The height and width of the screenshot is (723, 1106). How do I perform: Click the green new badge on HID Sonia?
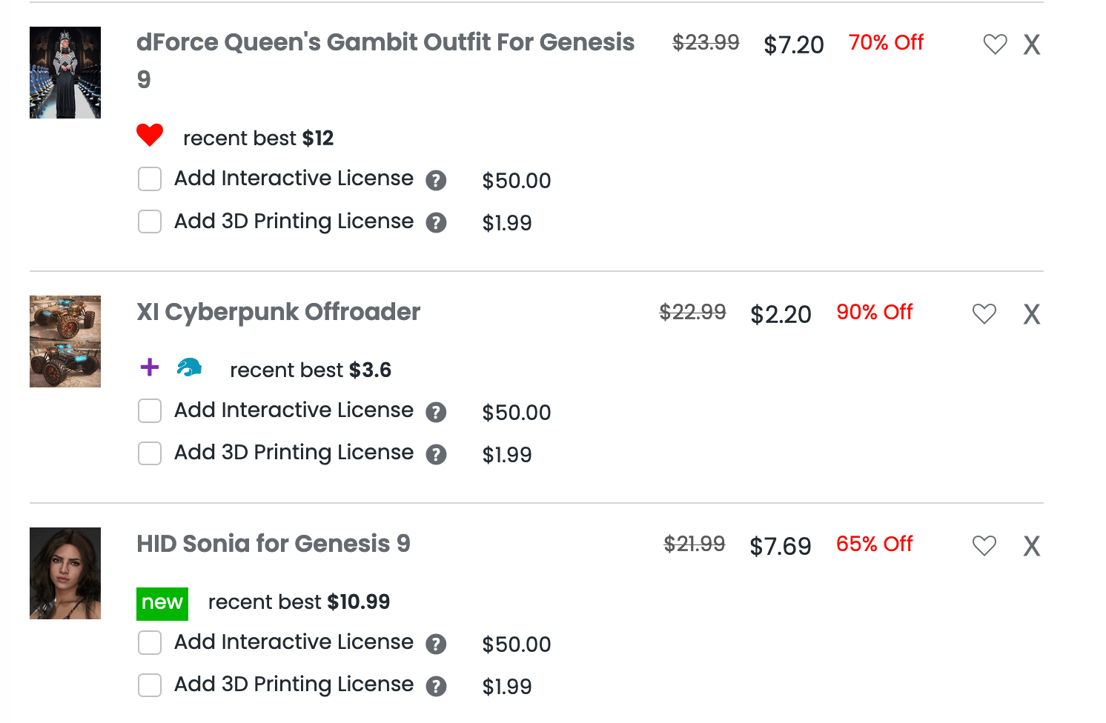(162, 603)
